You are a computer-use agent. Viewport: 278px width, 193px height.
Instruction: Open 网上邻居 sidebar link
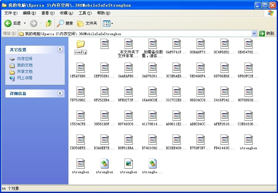click(25, 78)
